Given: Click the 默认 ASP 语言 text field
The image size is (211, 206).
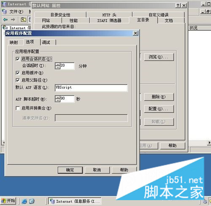Looking at the screenshot, I should (x=91, y=88).
